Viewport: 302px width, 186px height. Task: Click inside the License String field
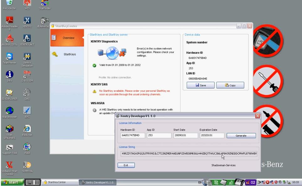tap(189, 154)
